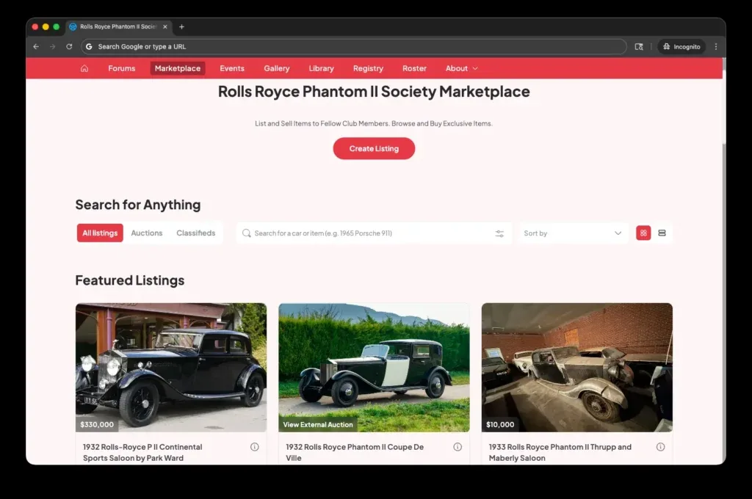Image resolution: width=752 pixels, height=499 pixels.
Task: Open the Forums page
Action: tap(122, 68)
